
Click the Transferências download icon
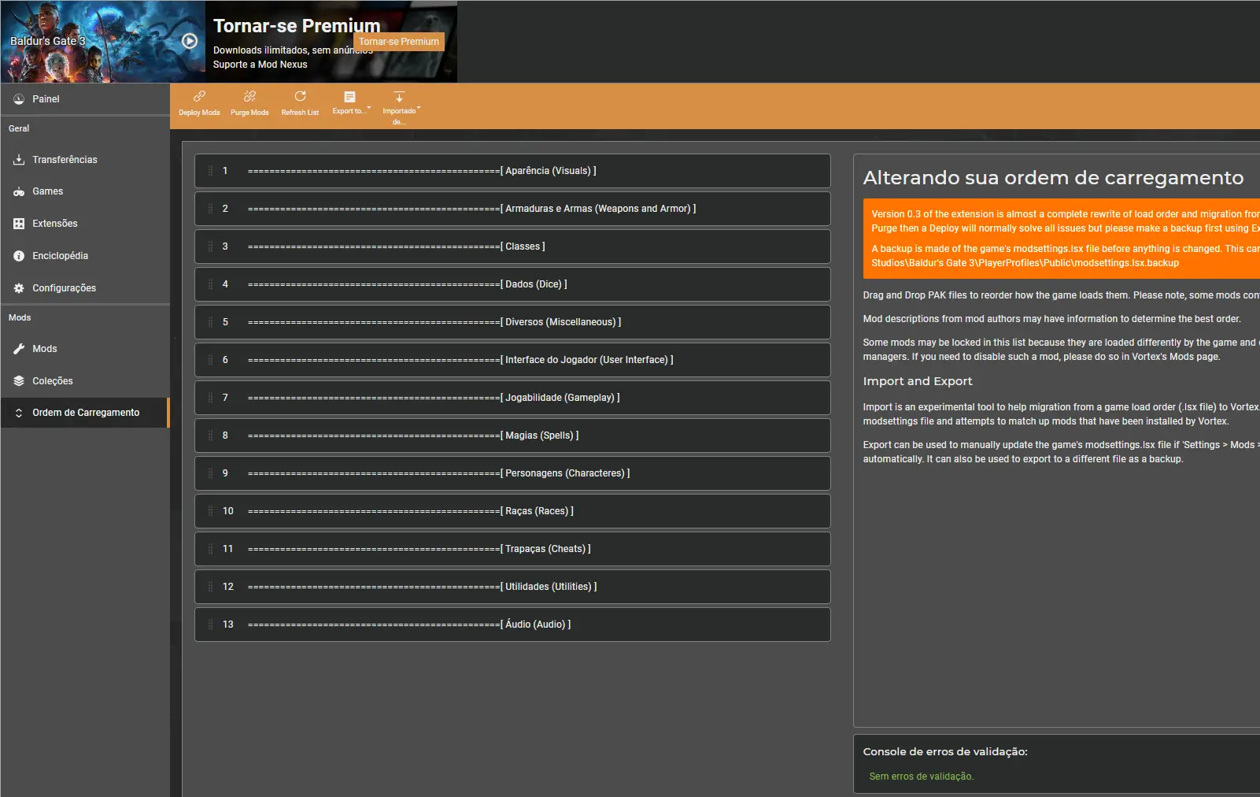point(19,160)
